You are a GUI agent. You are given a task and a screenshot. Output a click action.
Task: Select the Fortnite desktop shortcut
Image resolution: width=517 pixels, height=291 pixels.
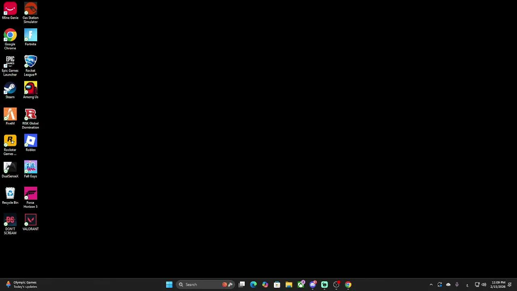[x=30, y=37]
